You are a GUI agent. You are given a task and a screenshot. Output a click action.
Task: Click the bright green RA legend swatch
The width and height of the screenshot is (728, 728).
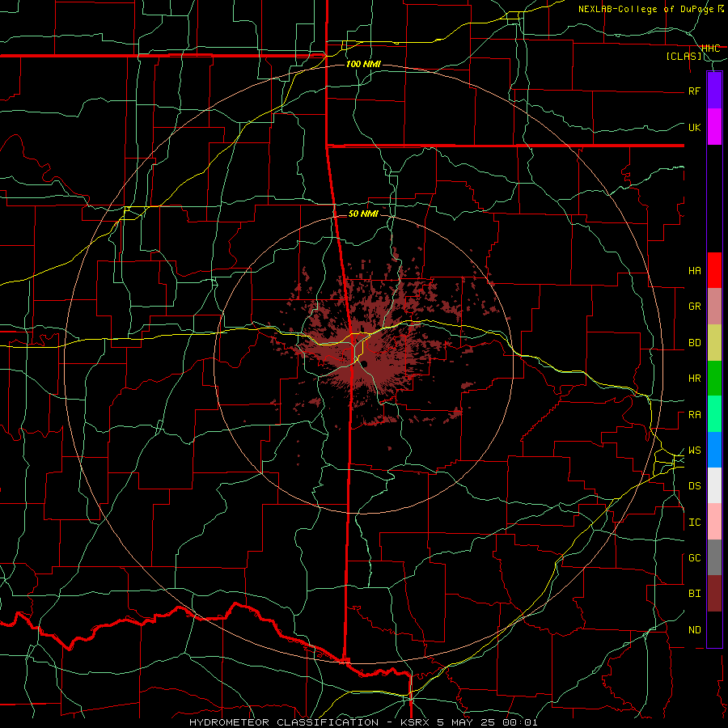click(x=714, y=414)
